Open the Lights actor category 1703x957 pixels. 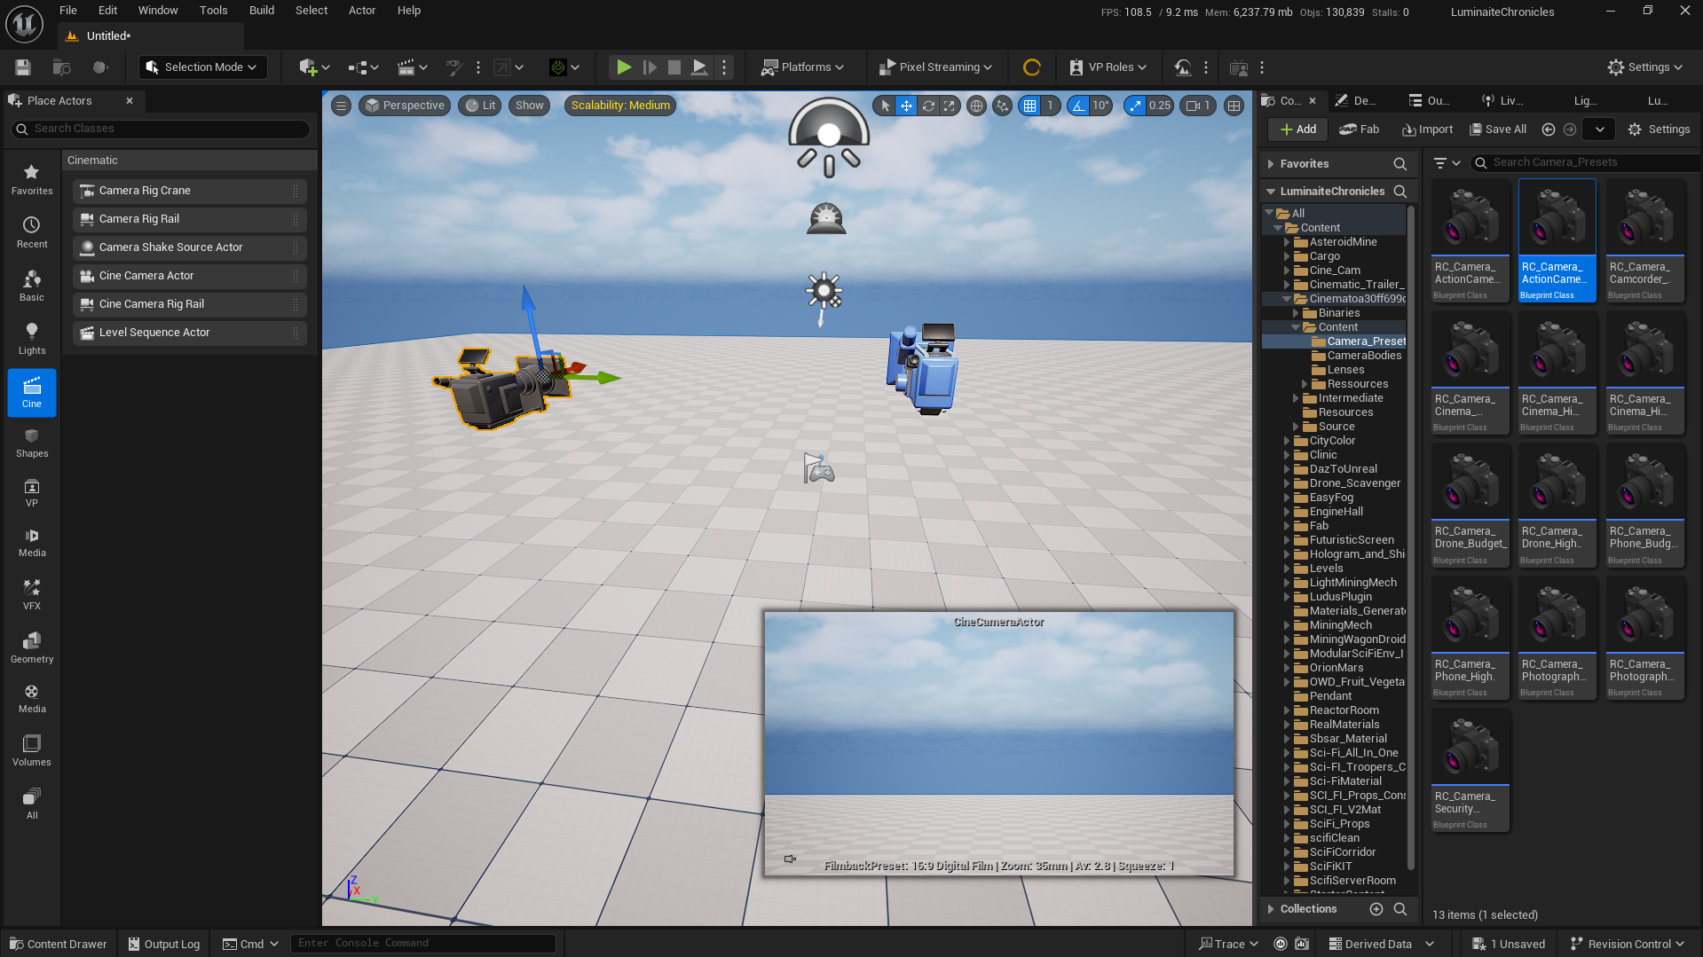click(32, 339)
